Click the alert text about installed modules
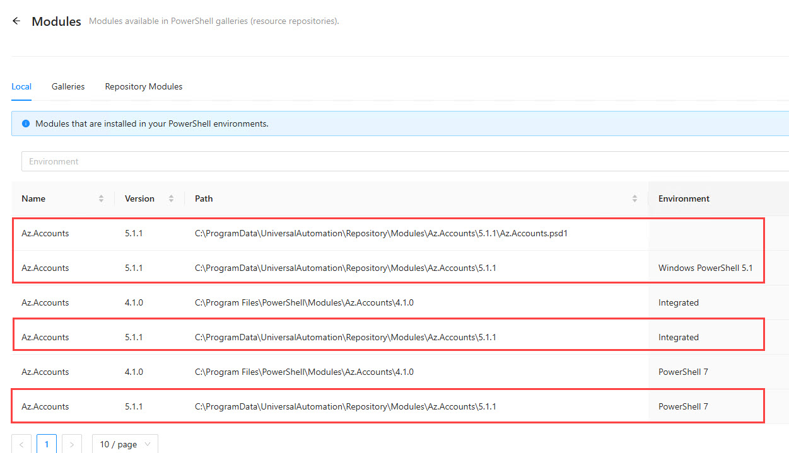The image size is (789, 453). click(x=152, y=123)
